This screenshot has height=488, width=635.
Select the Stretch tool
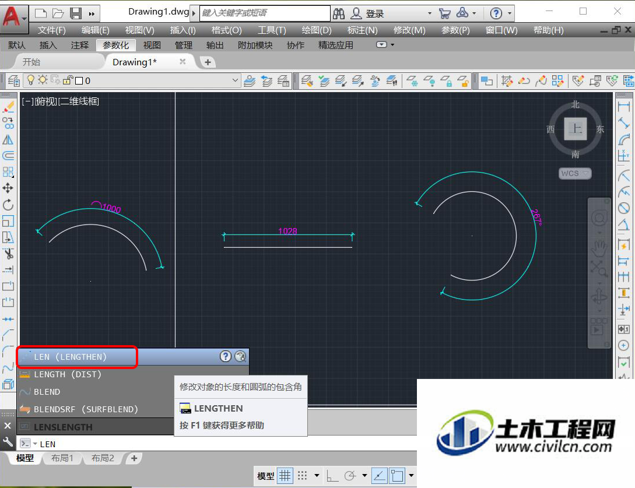[8, 237]
